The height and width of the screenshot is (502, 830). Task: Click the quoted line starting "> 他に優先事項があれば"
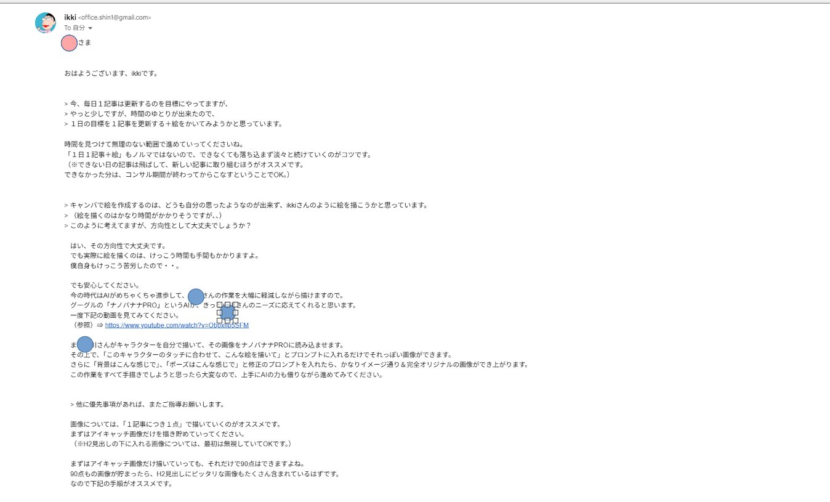click(x=147, y=405)
